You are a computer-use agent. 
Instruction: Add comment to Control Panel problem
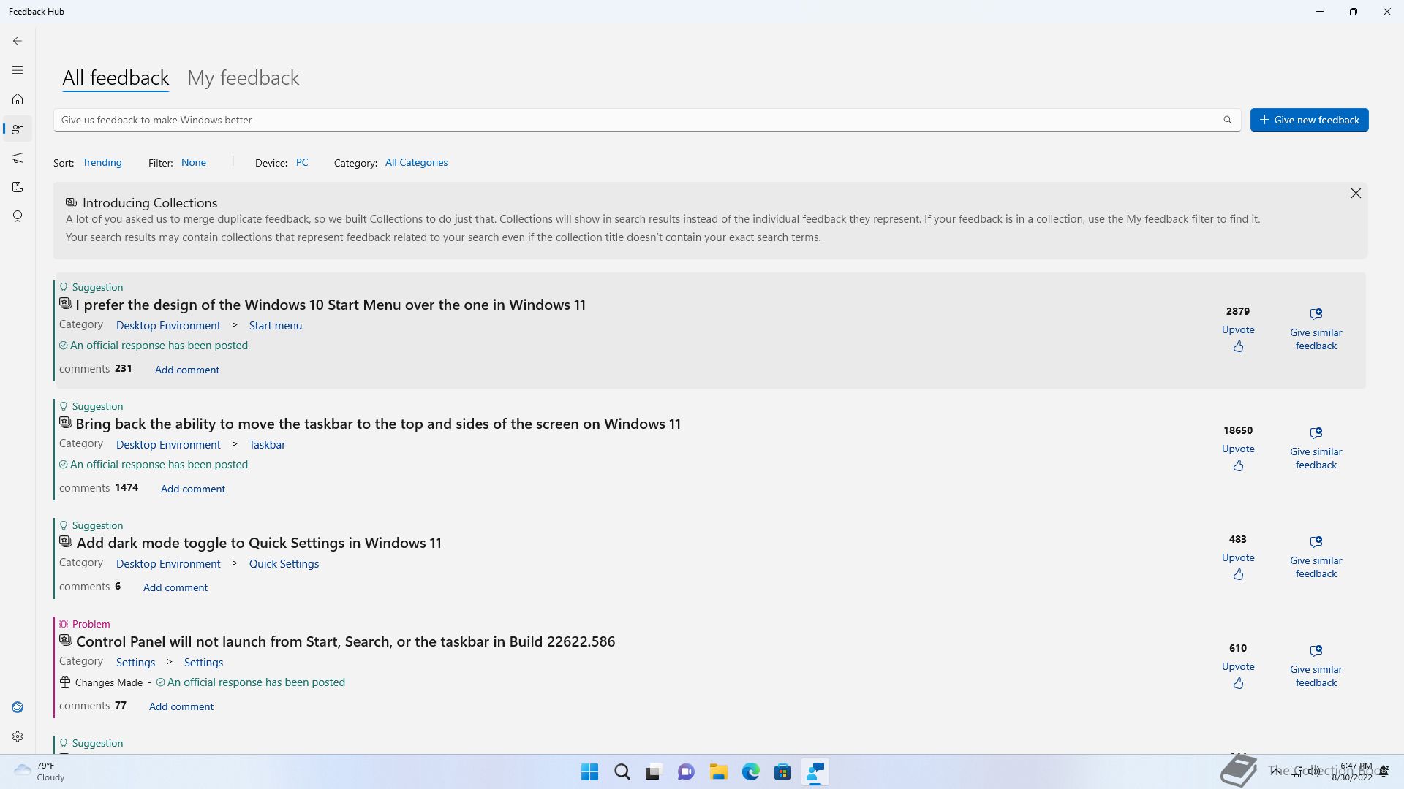181,706
